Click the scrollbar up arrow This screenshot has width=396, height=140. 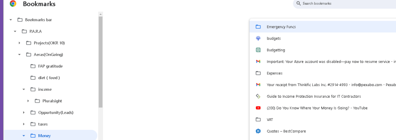click(x=100, y=14)
